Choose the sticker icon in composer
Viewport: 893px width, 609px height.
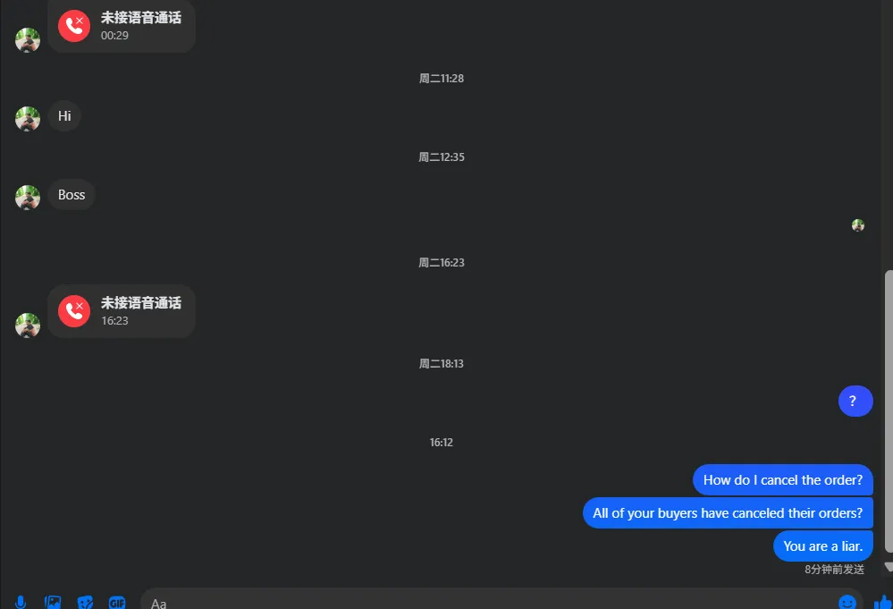coord(85,602)
